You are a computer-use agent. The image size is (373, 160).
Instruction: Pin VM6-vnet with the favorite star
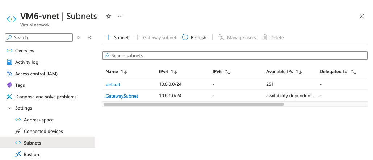(x=109, y=16)
